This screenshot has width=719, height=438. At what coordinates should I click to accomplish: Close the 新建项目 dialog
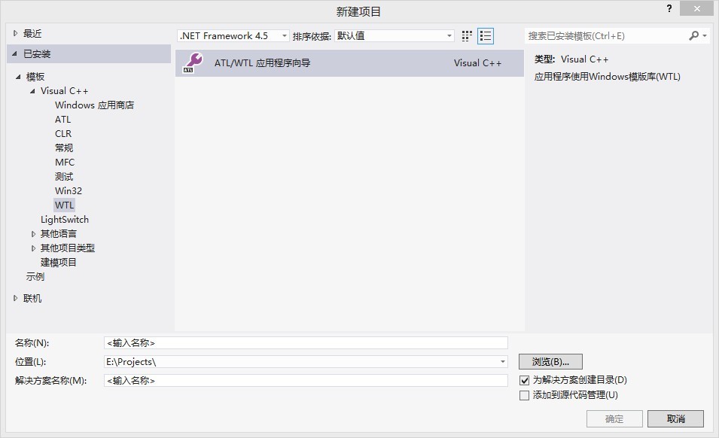(x=696, y=8)
